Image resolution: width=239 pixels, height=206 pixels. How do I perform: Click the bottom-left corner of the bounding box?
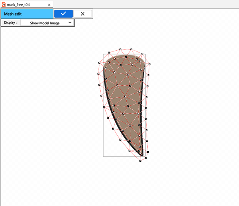pyautogui.click(x=104, y=156)
